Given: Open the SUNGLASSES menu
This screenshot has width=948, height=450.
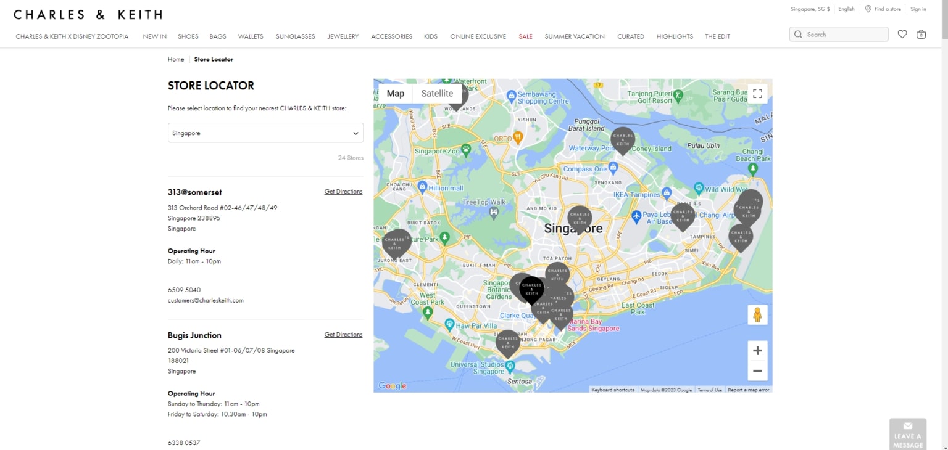Looking at the screenshot, I should [295, 36].
